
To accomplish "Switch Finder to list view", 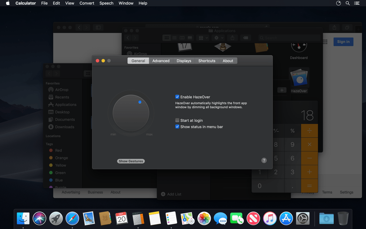I will (174, 38).
